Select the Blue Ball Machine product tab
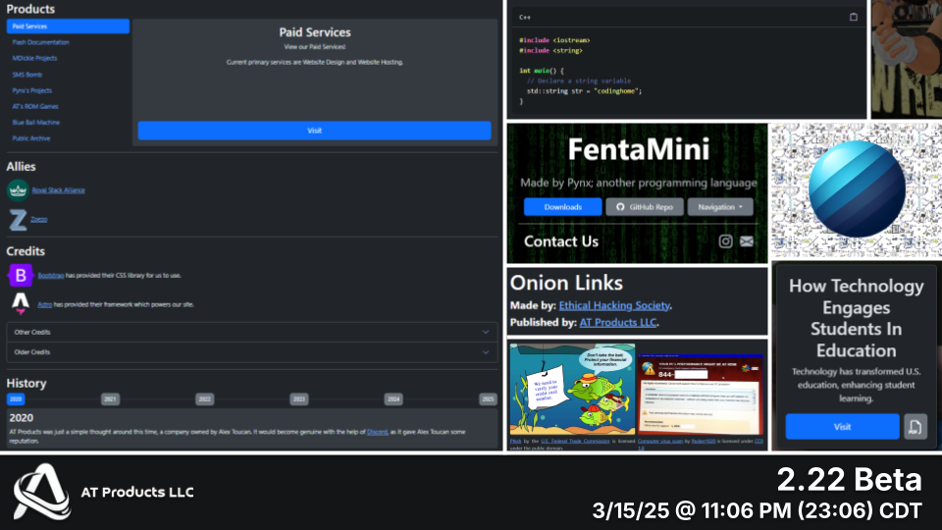 click(36, 123)
